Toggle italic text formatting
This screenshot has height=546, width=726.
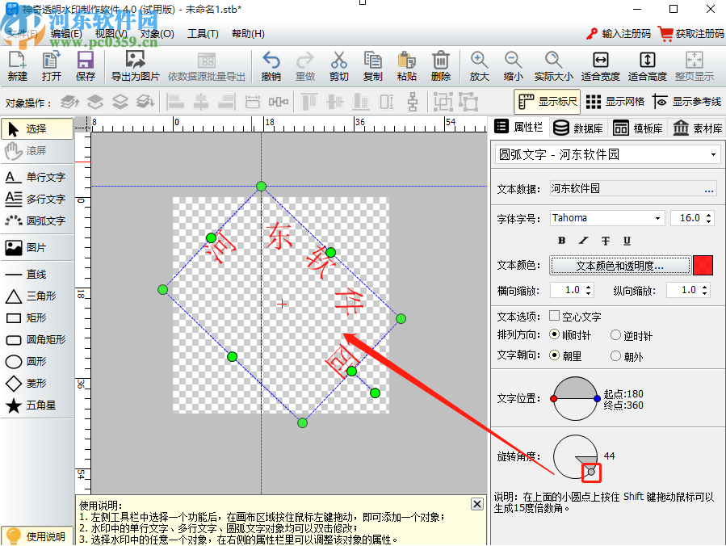[583, 241]
